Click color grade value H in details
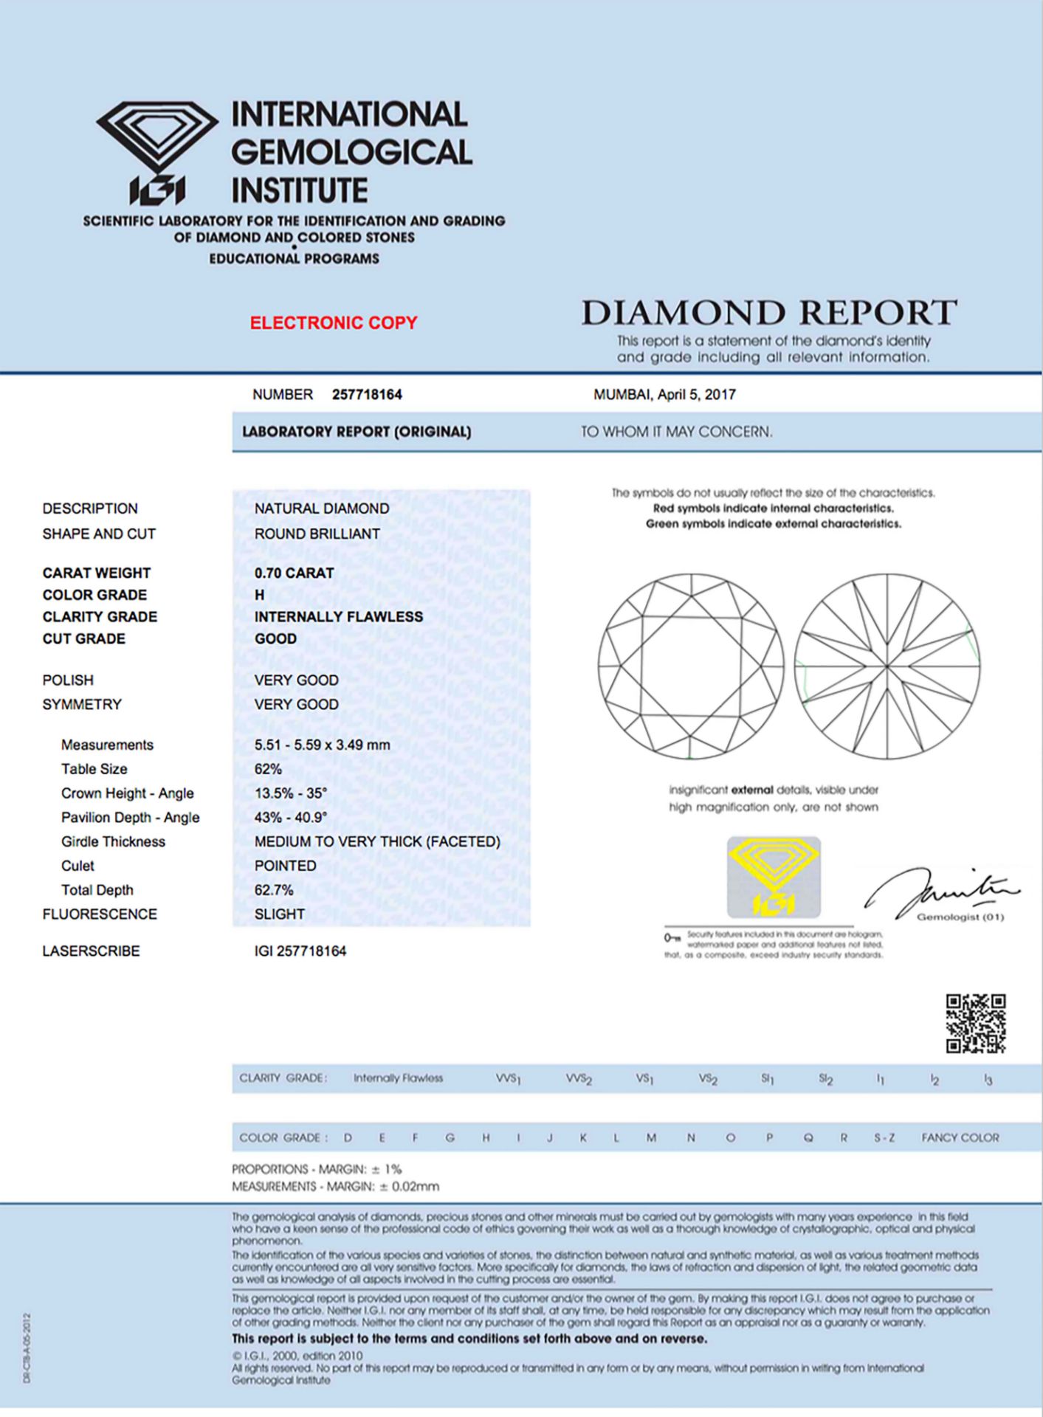Viewport: 1043px width, 1417px height. tap(260, 595)
